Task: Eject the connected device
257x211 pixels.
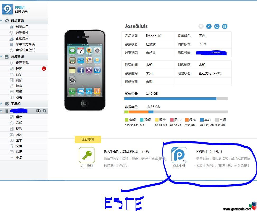Action: (x=44, y=111)
